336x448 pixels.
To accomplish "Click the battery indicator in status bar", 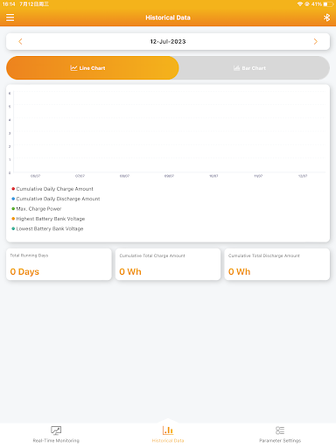I will pos(328,4).
